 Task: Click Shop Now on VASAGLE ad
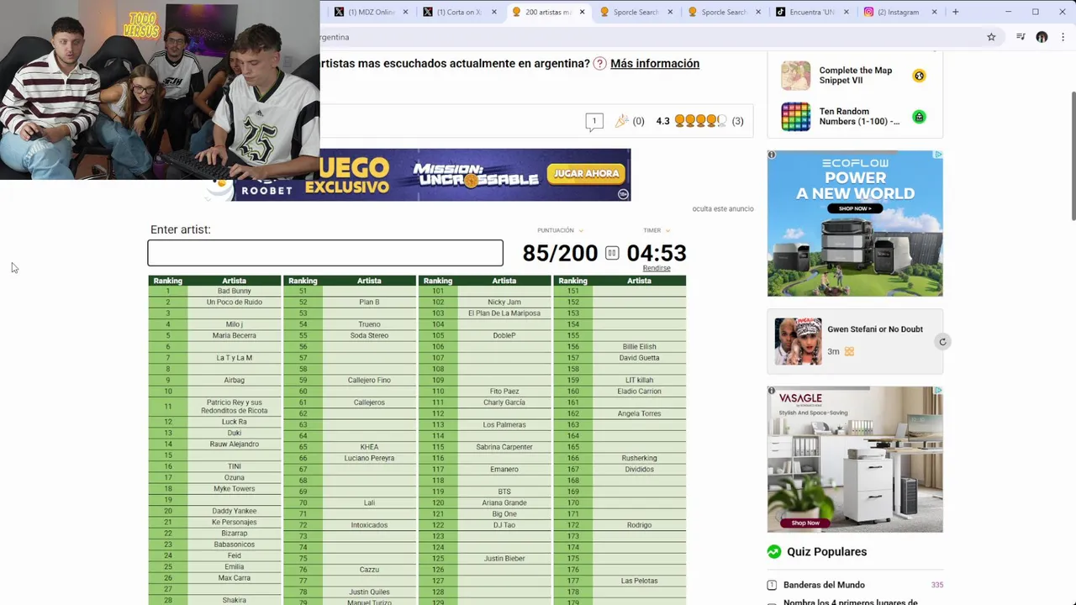pos(804,523)
